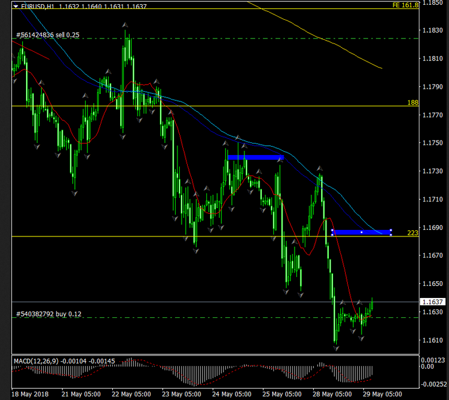Click the fractal arrow below the 28 May low
The image size is (449, 400).
(336, 349)
